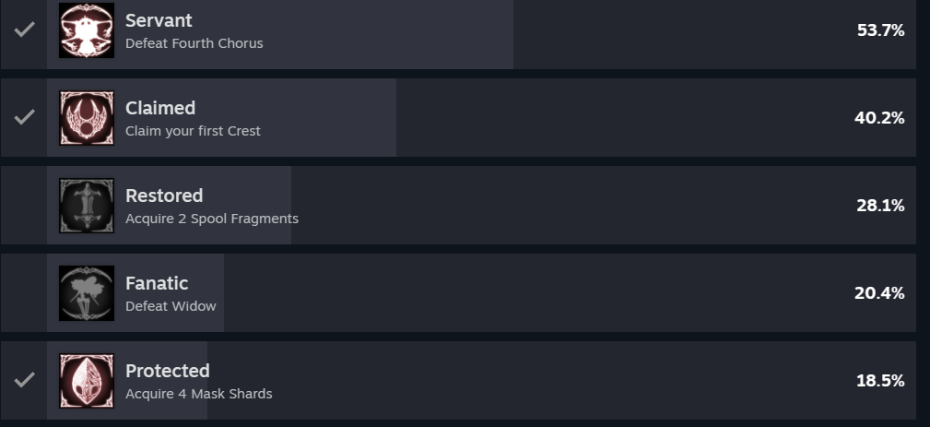Screen dimensions: 930x427
Task: Click the Claimed crest achievement icon
Action: 87,117
